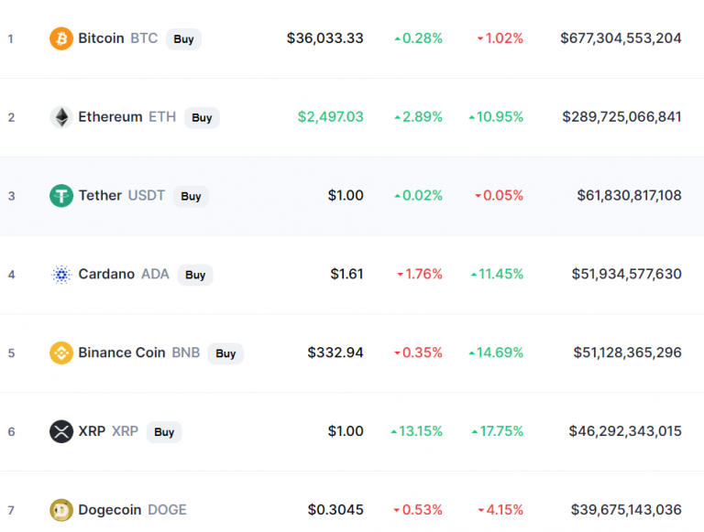Buy Bitcoin using the Buy button

(183, 39)
